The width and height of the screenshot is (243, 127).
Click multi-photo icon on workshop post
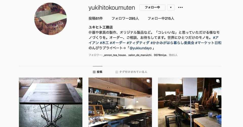pos(218,81)
